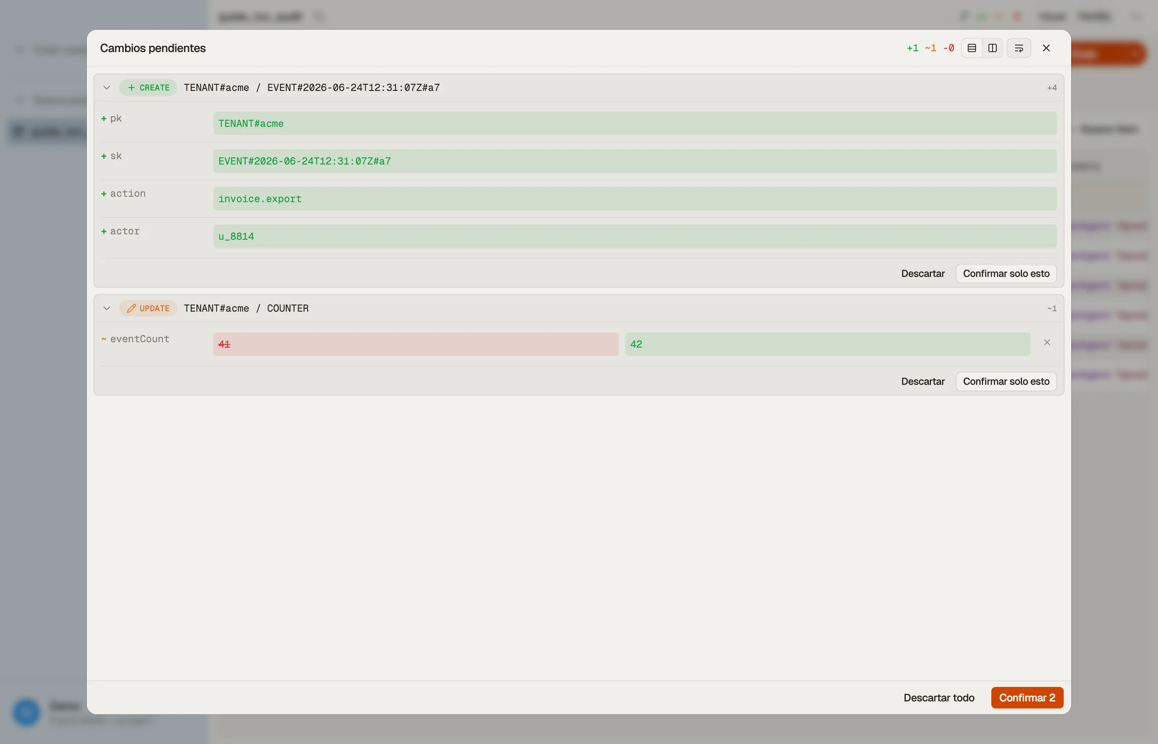Select the action value invoice.export

pos(634,199)
